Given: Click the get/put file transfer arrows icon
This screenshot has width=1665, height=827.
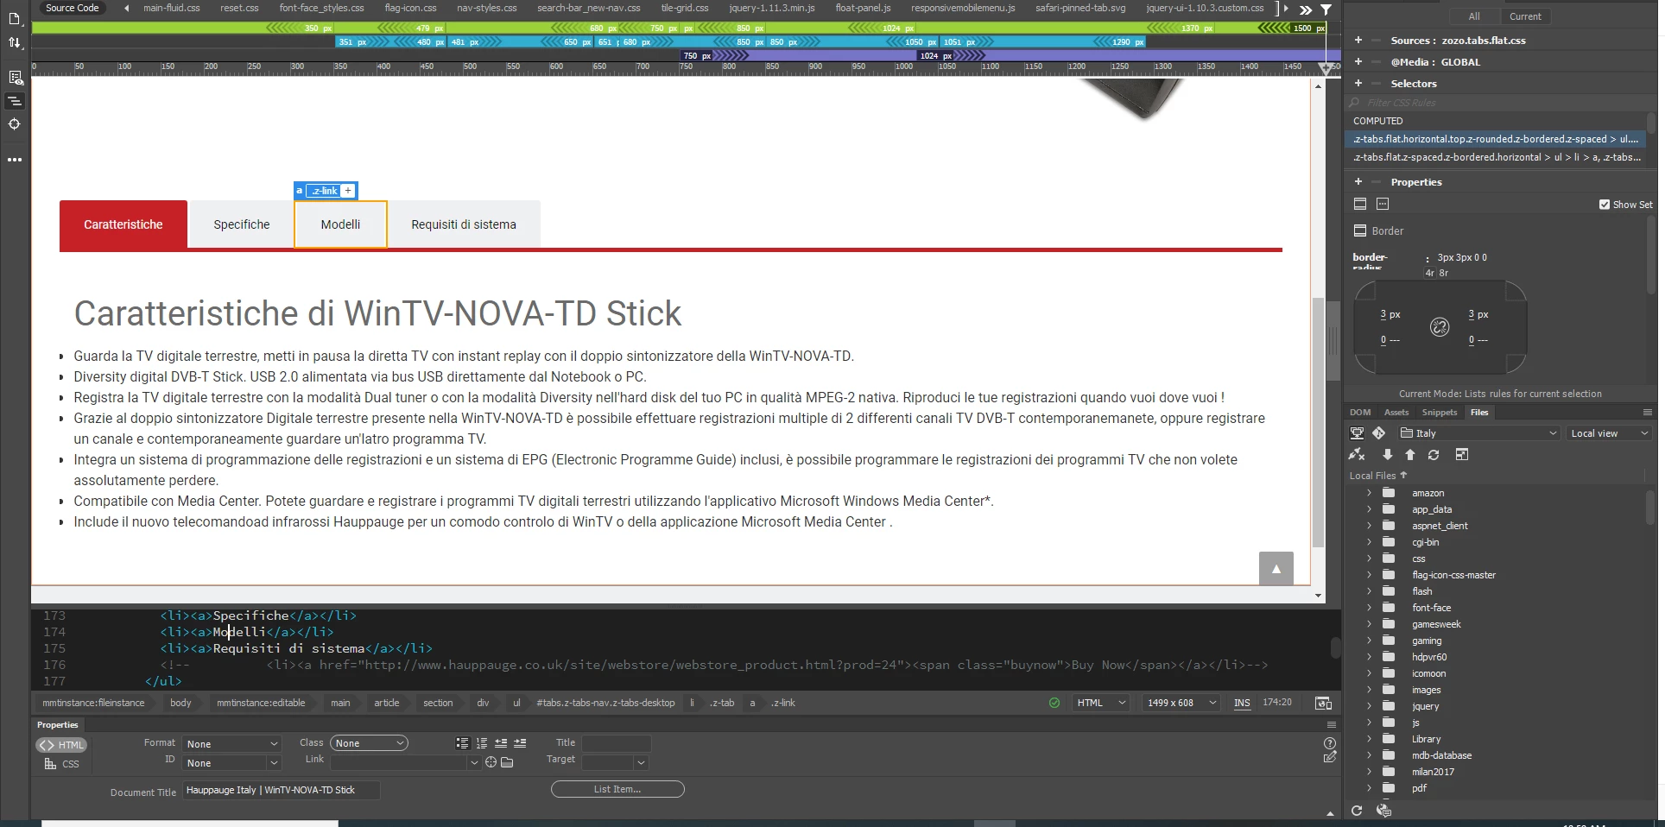Looking at the screenshot, I should pos(15,42).
